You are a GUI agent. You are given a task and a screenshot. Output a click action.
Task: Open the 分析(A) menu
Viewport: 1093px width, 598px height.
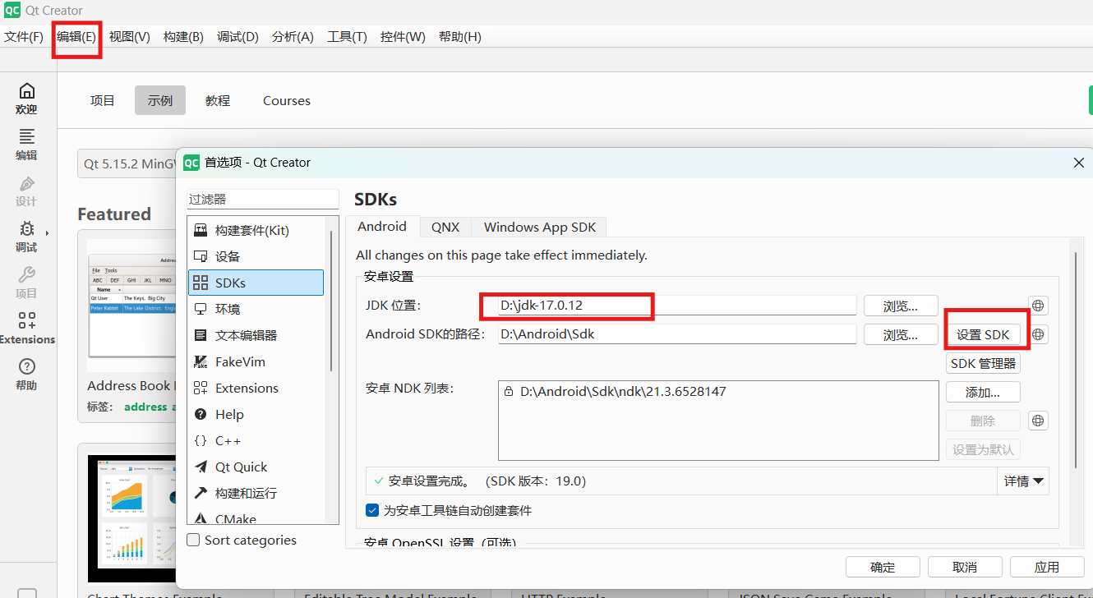pos(293,37)
